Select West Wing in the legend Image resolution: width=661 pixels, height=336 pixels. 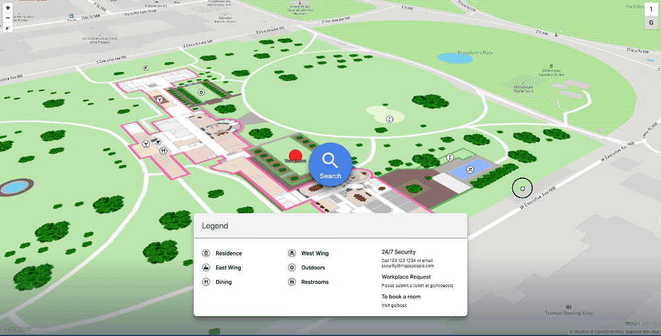[x=315, y=253]
